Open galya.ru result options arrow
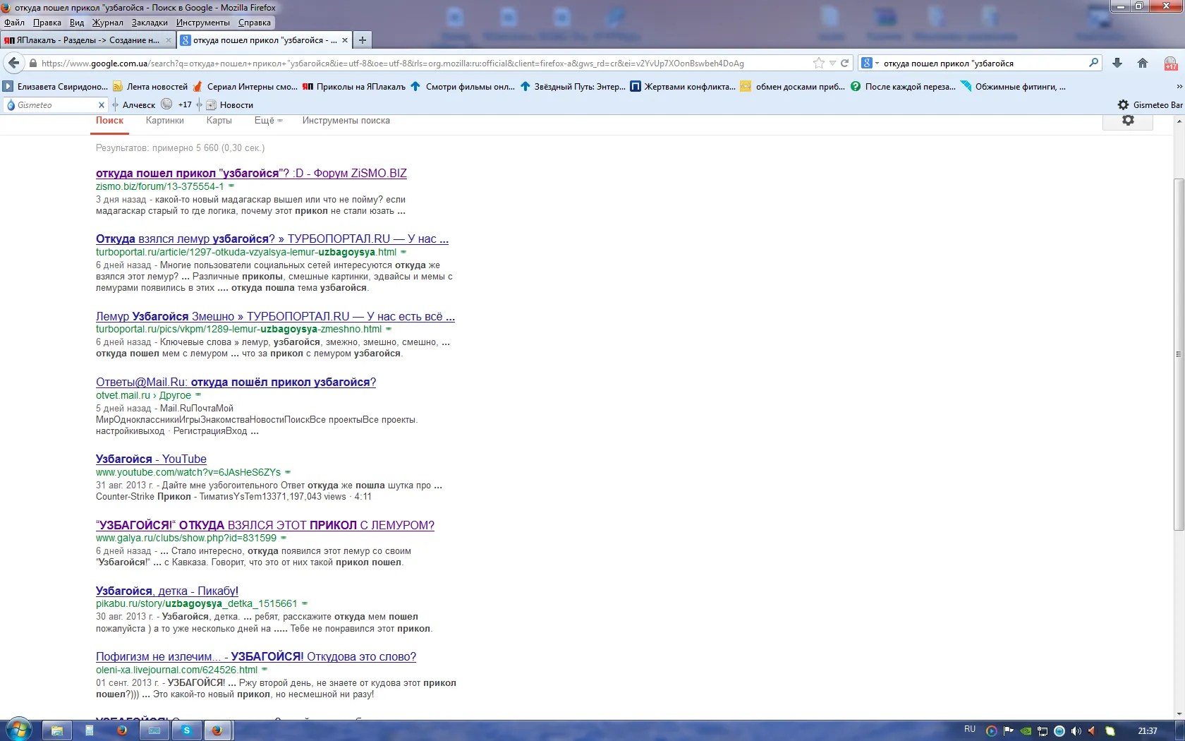 [x=284, y=538]
